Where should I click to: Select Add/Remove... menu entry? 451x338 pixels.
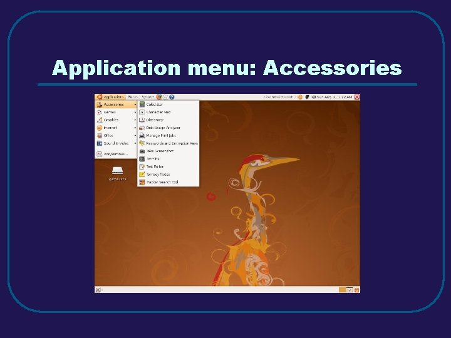pos(117,155)
